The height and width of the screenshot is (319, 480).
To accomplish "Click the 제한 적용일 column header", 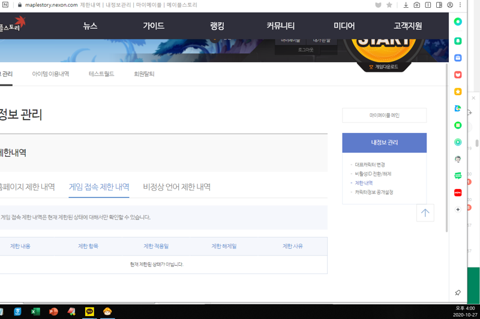I will 156,247.
